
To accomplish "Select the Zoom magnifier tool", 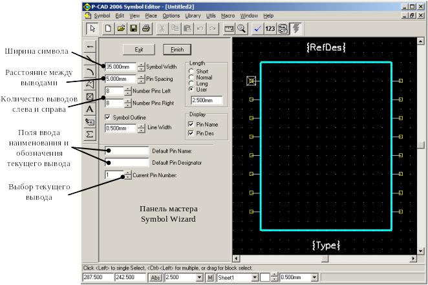I will point(242,28).
